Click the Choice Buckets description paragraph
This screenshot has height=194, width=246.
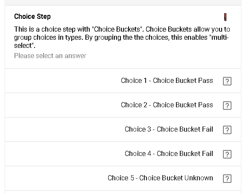pos(122,37)
